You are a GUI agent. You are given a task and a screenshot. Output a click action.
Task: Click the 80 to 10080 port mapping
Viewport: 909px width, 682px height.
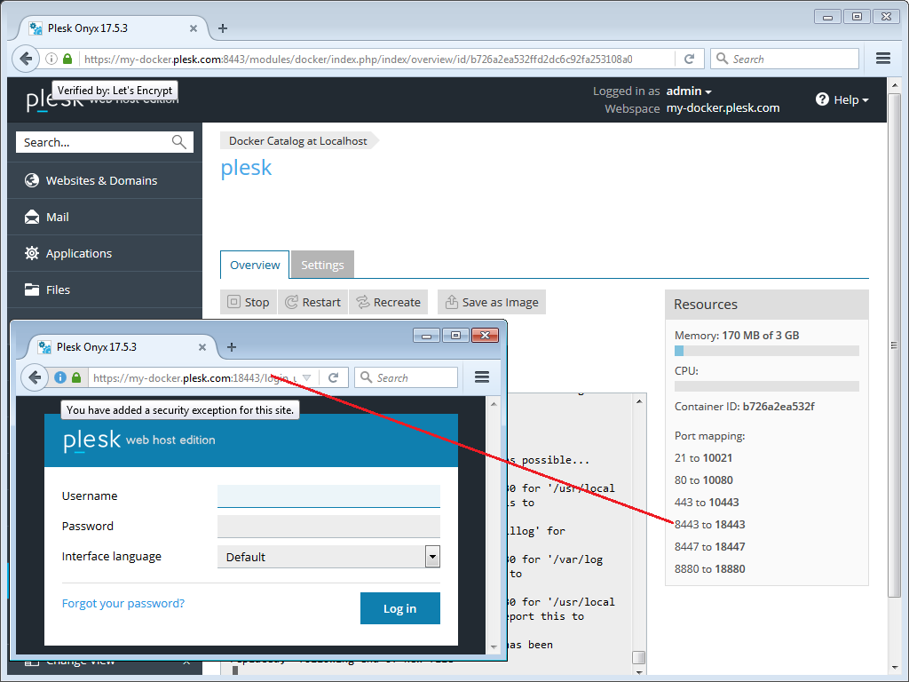704,480
